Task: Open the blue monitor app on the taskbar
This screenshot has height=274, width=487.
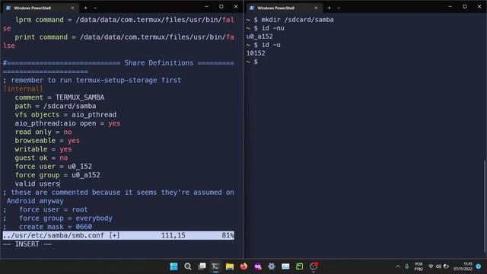Action: (285, 266)
